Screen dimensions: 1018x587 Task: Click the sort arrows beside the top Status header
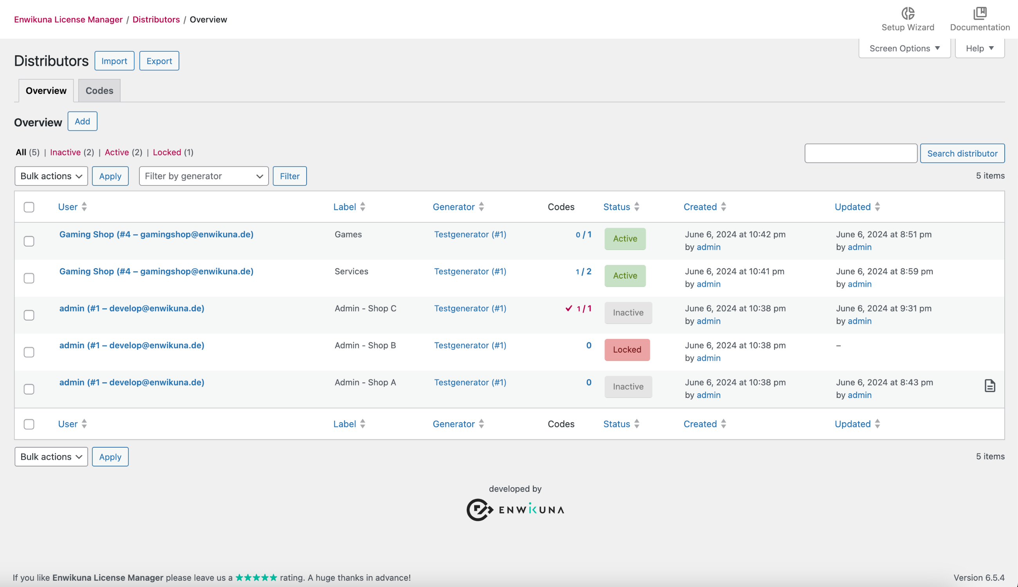point(637,207)
